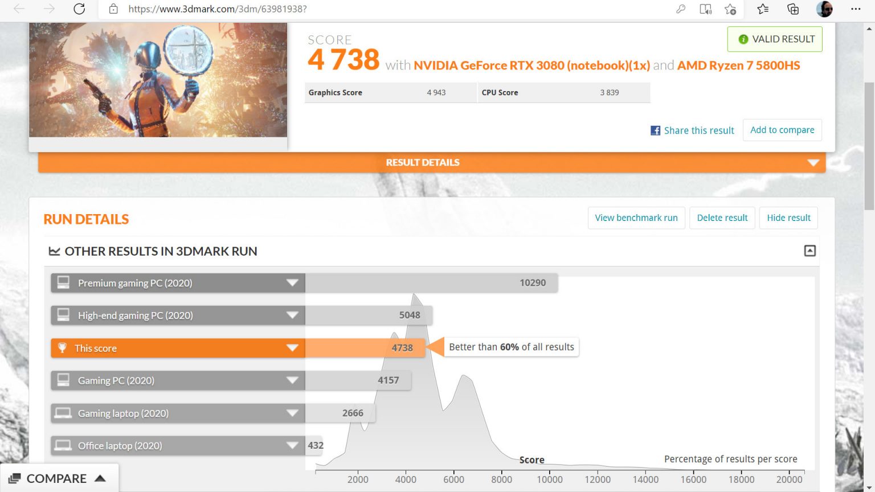The width and height of the screenshot is (875, 492).
Task: Click COMPARE stacked windows icon
Action: 15,479
